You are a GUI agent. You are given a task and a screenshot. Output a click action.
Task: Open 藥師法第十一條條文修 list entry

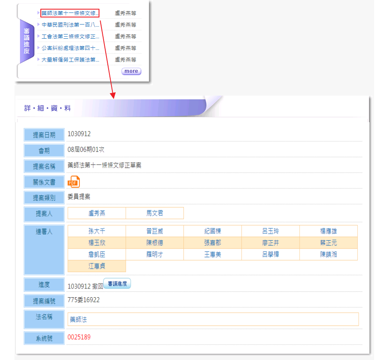[70, 13]
